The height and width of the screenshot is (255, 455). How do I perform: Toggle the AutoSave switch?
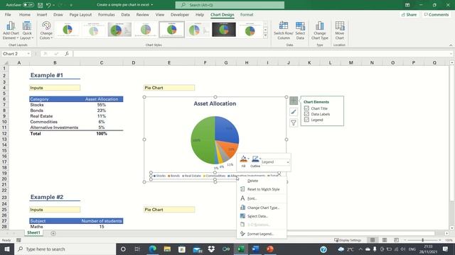coord(28,5)
